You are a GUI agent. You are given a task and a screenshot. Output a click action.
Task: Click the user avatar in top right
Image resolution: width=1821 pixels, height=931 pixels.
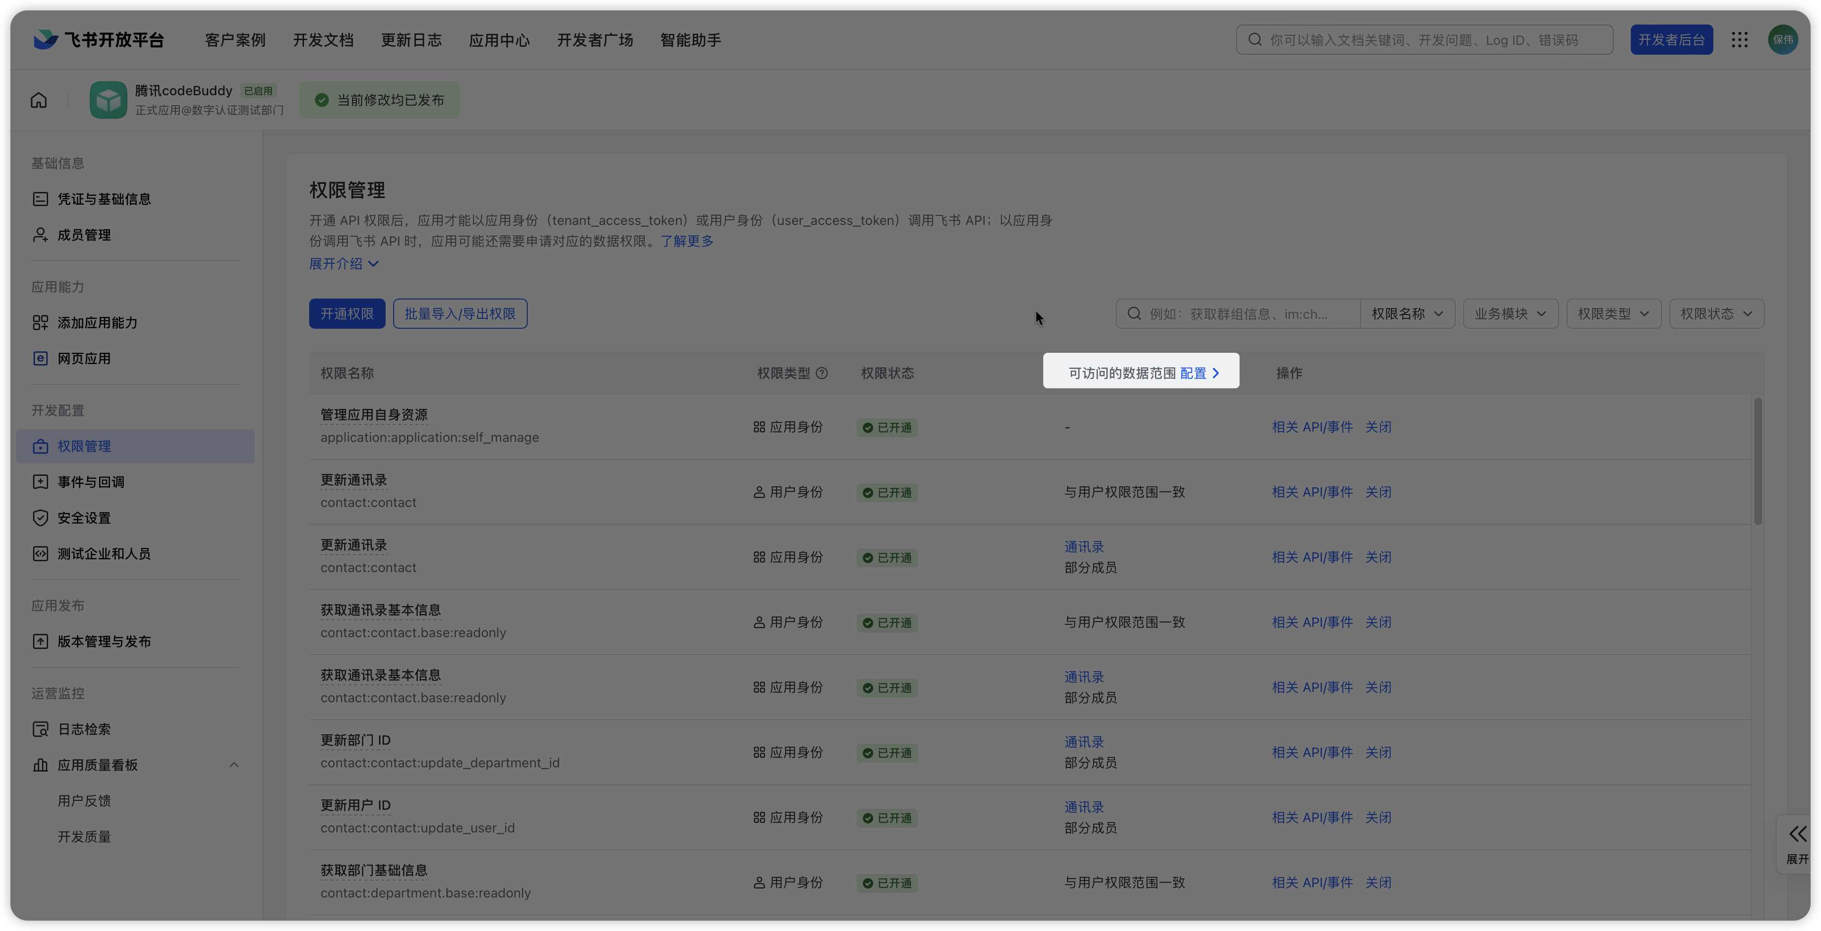tap(1782, 40)
